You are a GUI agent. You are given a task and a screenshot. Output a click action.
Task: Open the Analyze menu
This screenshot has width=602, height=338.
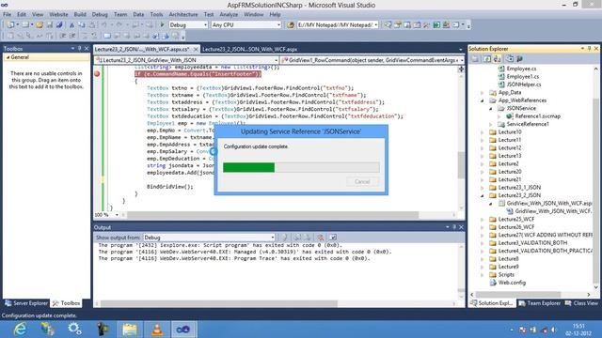pyautogui.click(x=229, y=14)
